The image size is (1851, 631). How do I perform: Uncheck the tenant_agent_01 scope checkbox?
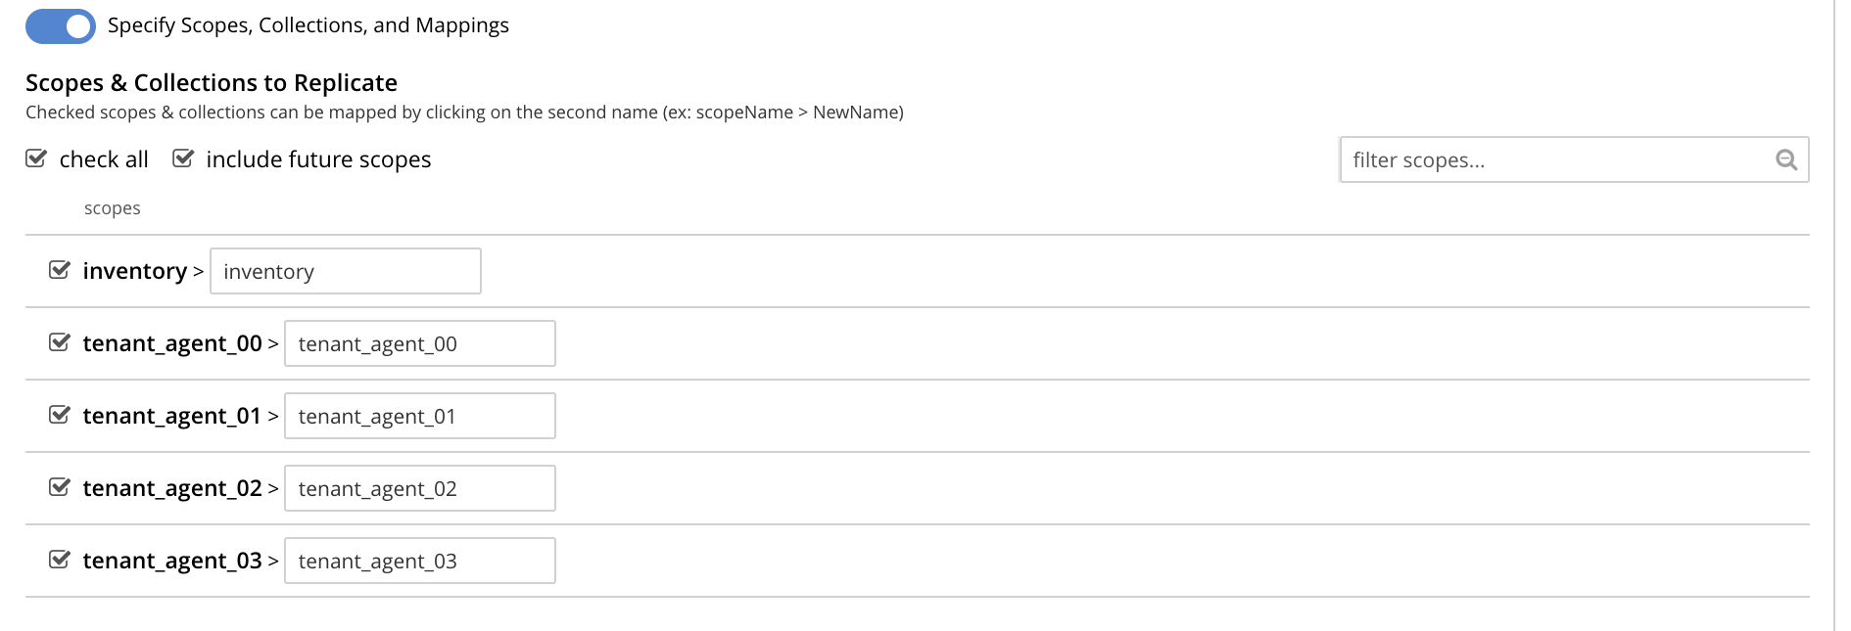[x=60, y=415]
